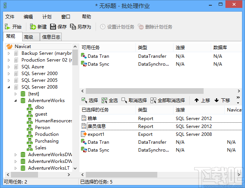This screenshot has height=188, width=245.
Task: Switch to the 常规 (General) tab
Action: (x=13, y=36)
